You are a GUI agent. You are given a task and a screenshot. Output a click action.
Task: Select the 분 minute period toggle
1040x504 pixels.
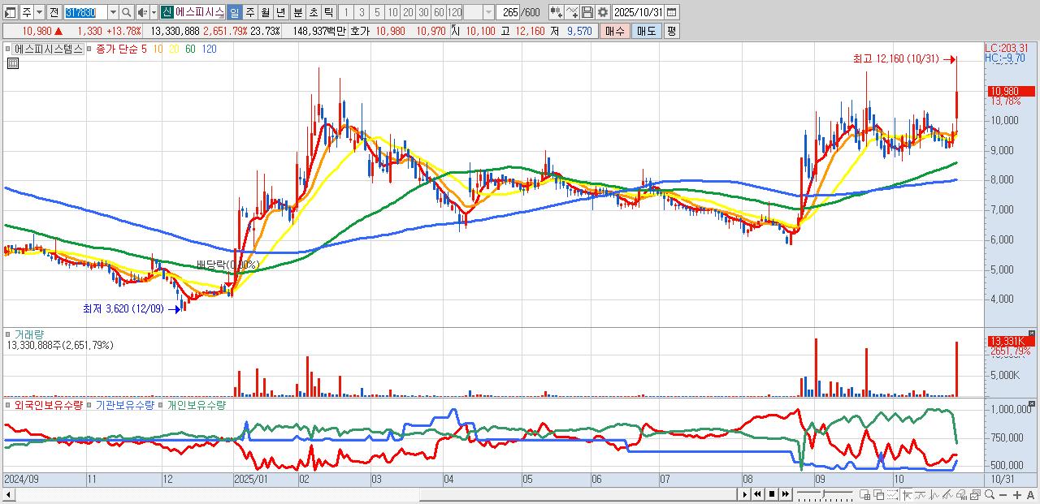click(298, 12)
